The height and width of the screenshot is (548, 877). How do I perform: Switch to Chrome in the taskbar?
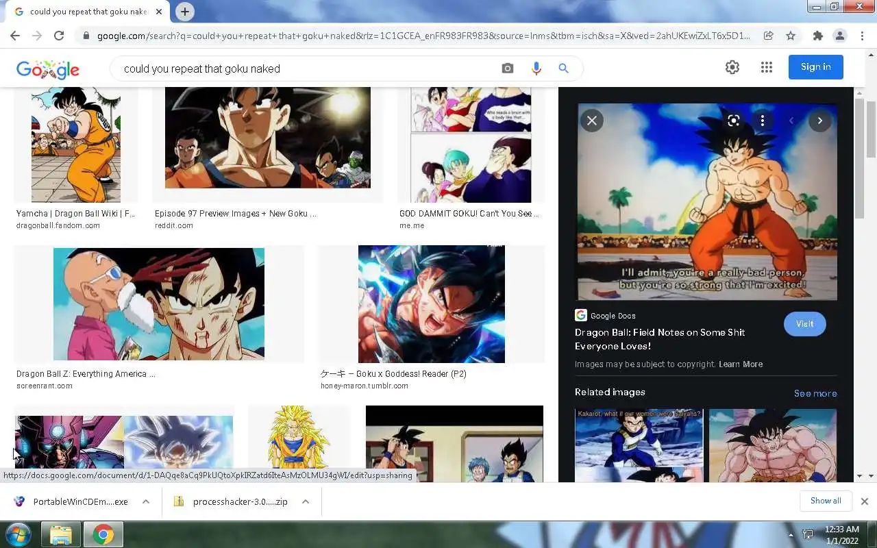click(103, 534)
